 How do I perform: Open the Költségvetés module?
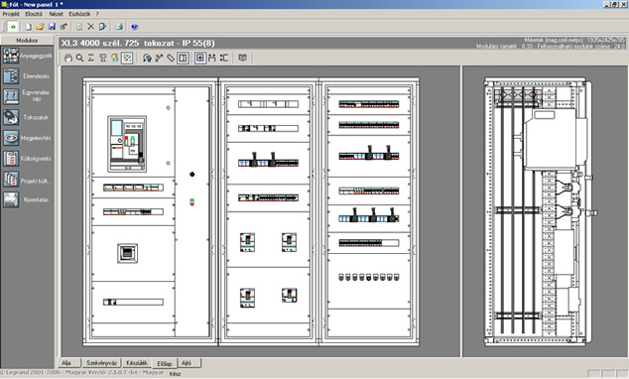click(x=27, y=159)
